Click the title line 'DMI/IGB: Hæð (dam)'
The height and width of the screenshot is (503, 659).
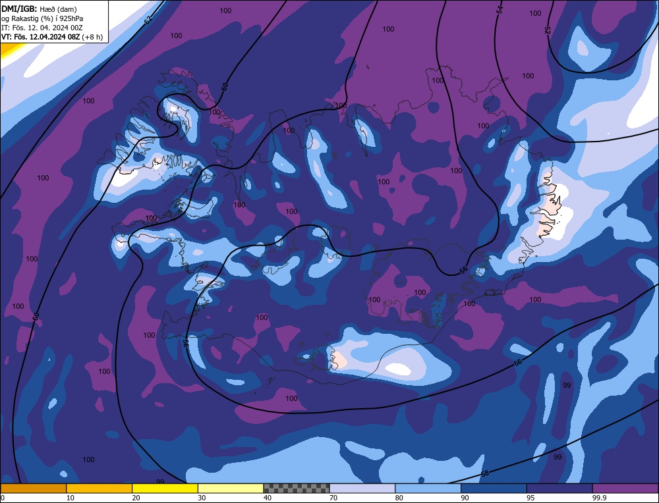tap(39, 9)
